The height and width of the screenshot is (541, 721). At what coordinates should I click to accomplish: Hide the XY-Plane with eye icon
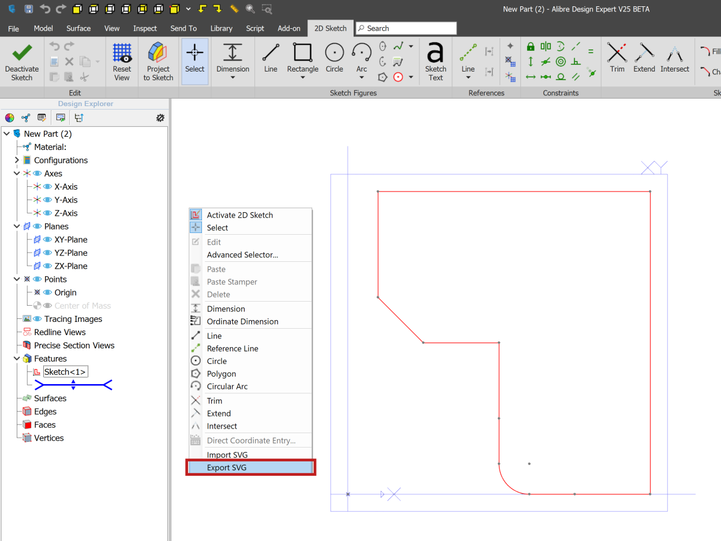point(47,240)
